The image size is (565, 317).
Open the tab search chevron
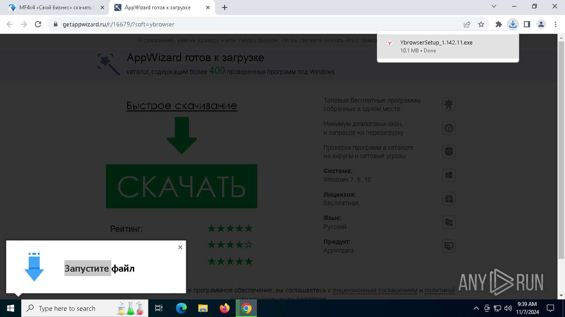coord(494,6)
